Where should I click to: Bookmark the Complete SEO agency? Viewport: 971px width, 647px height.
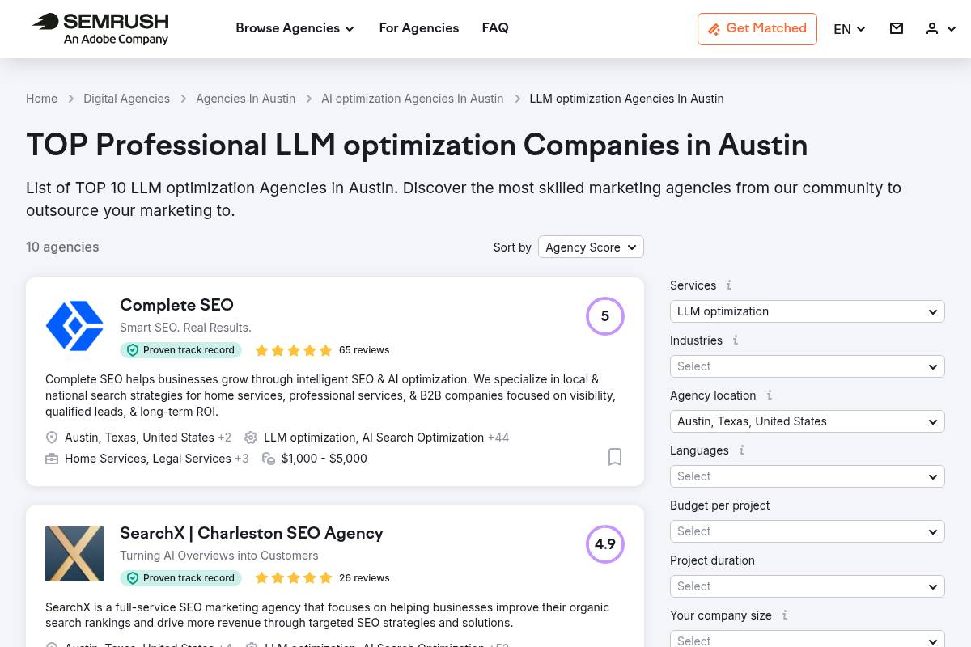pos(615,457)
